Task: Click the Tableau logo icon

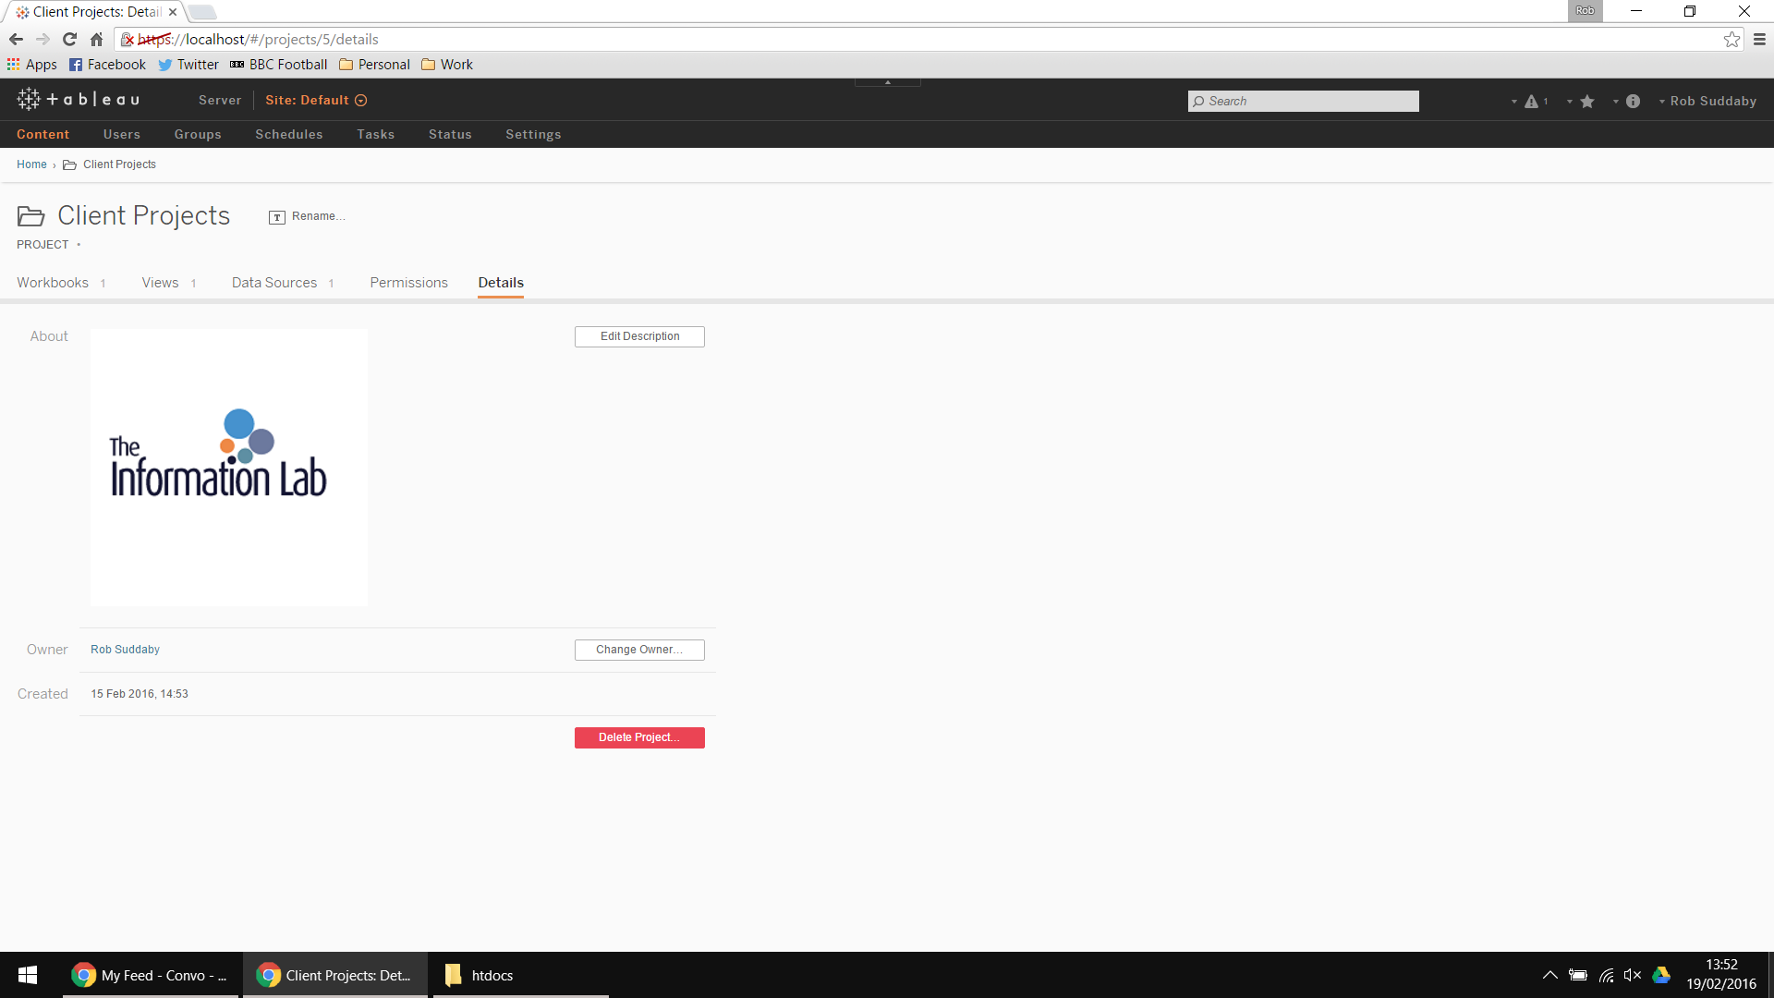Action: (x=29, y=100)
